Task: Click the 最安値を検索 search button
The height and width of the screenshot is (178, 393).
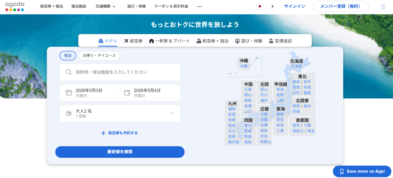Action: [x=120, y=152]
